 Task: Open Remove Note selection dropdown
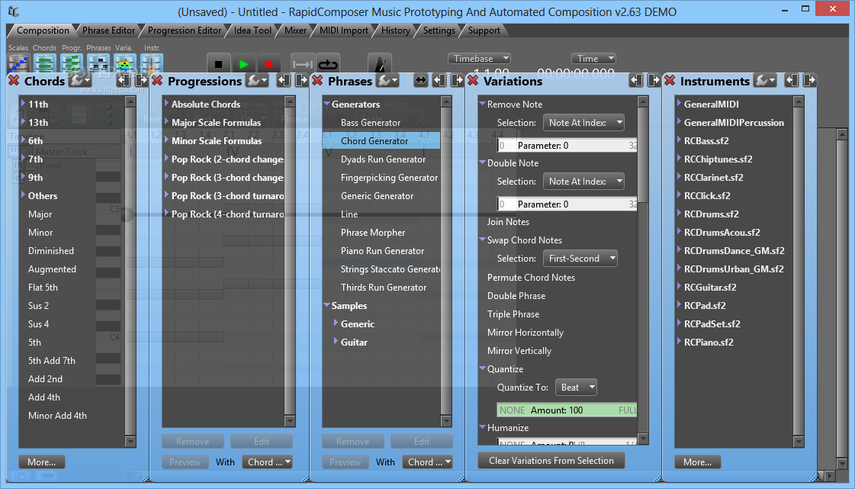click(x=583, y=123)
